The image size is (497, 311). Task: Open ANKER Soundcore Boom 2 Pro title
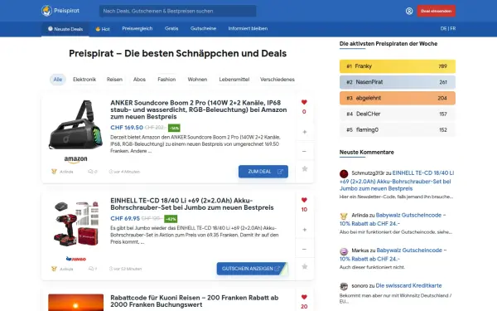pyautogui.click(x=199, y=109)
